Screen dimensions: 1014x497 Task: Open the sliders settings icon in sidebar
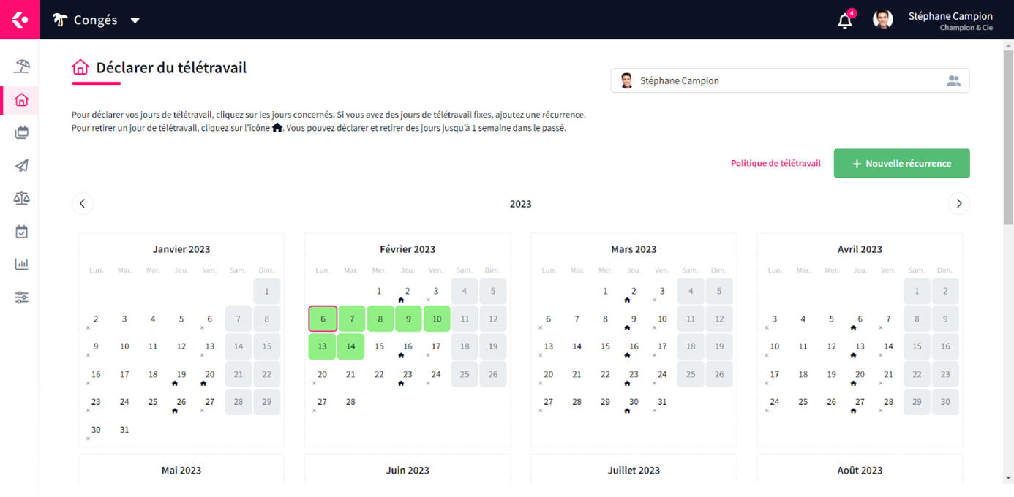pyautogui.click(x=21, y=297)
